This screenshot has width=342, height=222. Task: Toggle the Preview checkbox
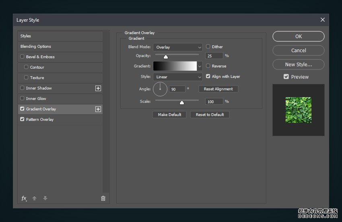pos(286,77)
